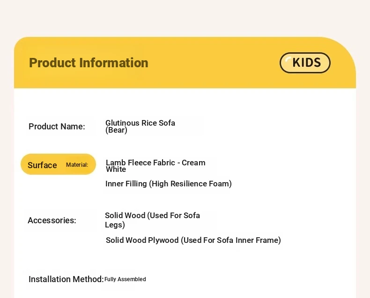Click Solid Wood Plywood inner frame text
Viewport: 370px width, 298px height.
193,240
